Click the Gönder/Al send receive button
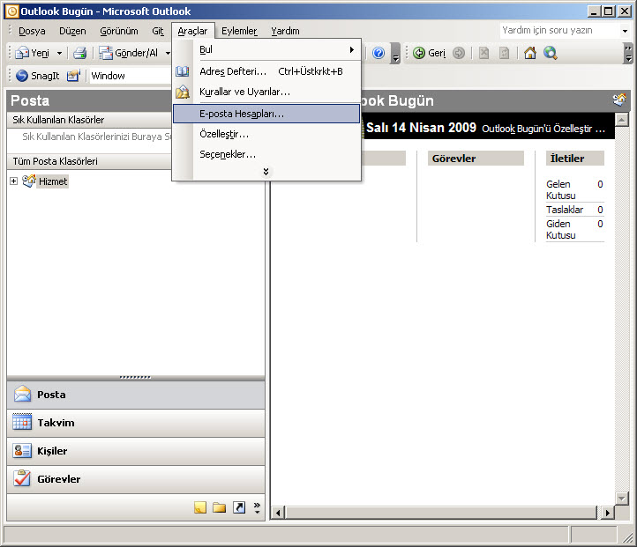Image resolution: width=637 pixels, height=547 pixels. coord(129,53)
